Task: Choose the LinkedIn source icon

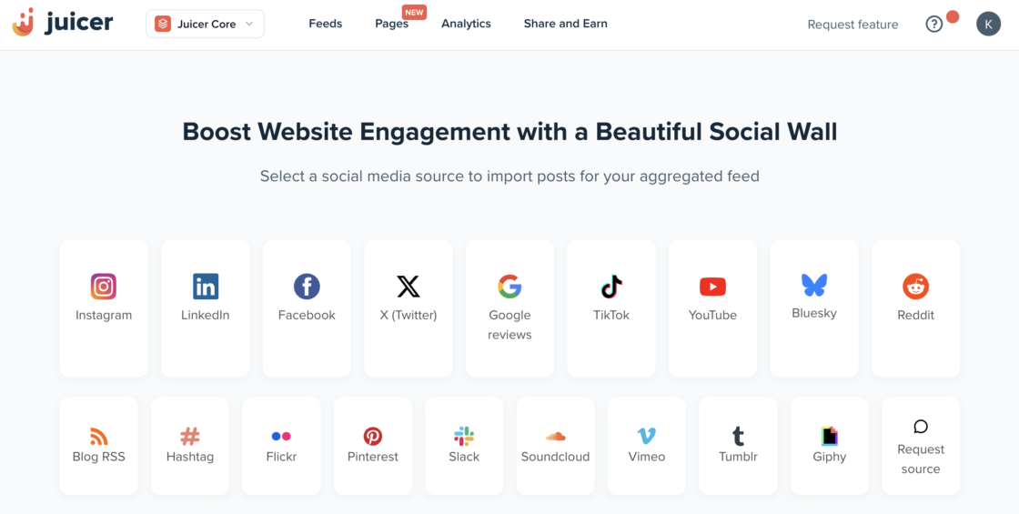Action: 206,287
